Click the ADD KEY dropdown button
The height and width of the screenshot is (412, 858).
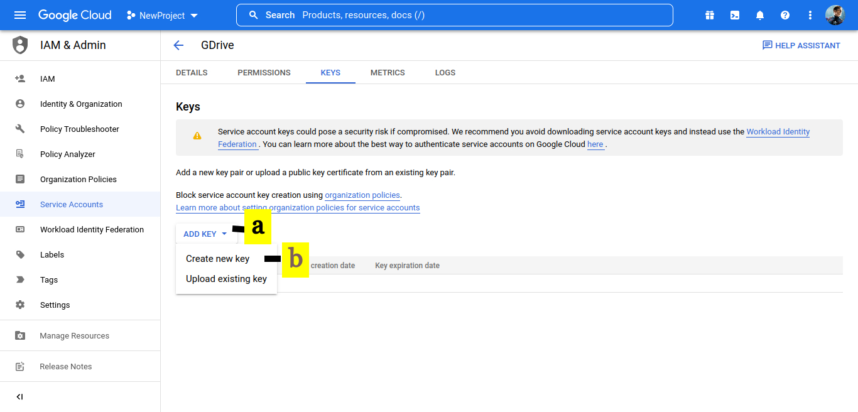point(206,234)
